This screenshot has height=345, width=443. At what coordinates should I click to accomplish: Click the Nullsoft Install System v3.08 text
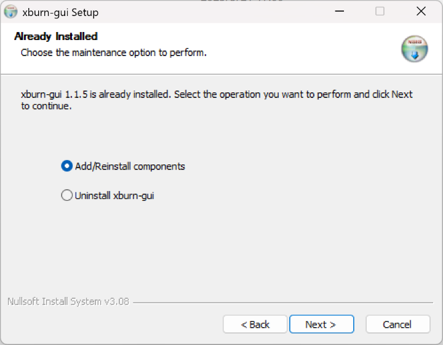[x=68, y=301]
